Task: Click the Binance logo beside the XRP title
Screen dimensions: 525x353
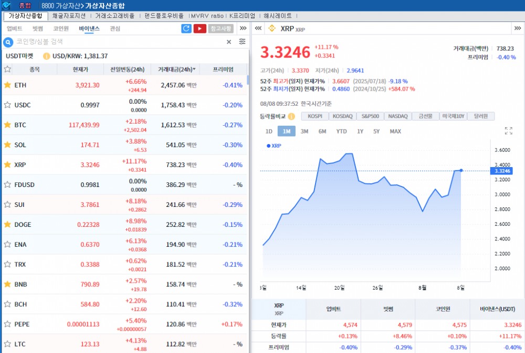Action: click(272, 29)
